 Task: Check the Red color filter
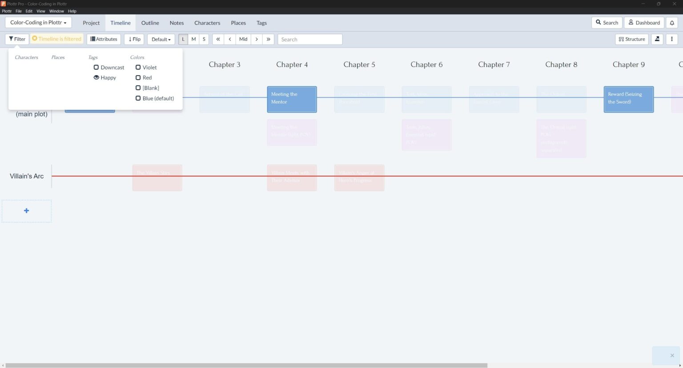coord(138,77)
